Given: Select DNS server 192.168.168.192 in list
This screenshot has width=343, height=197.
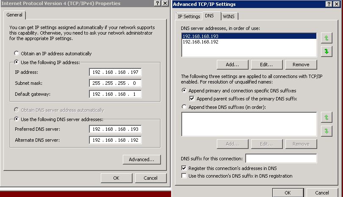Looking at the screenshot, I should pos(249,42).
